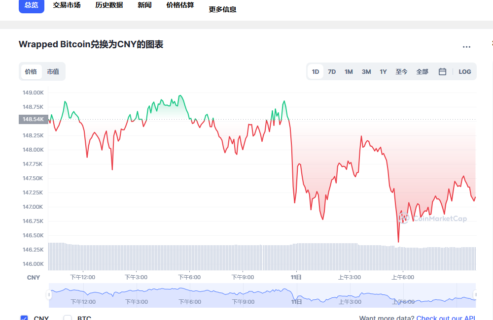Screen dimensions: 493x320
Task: Click the CNY axis currency label
Action: (34, 278)
